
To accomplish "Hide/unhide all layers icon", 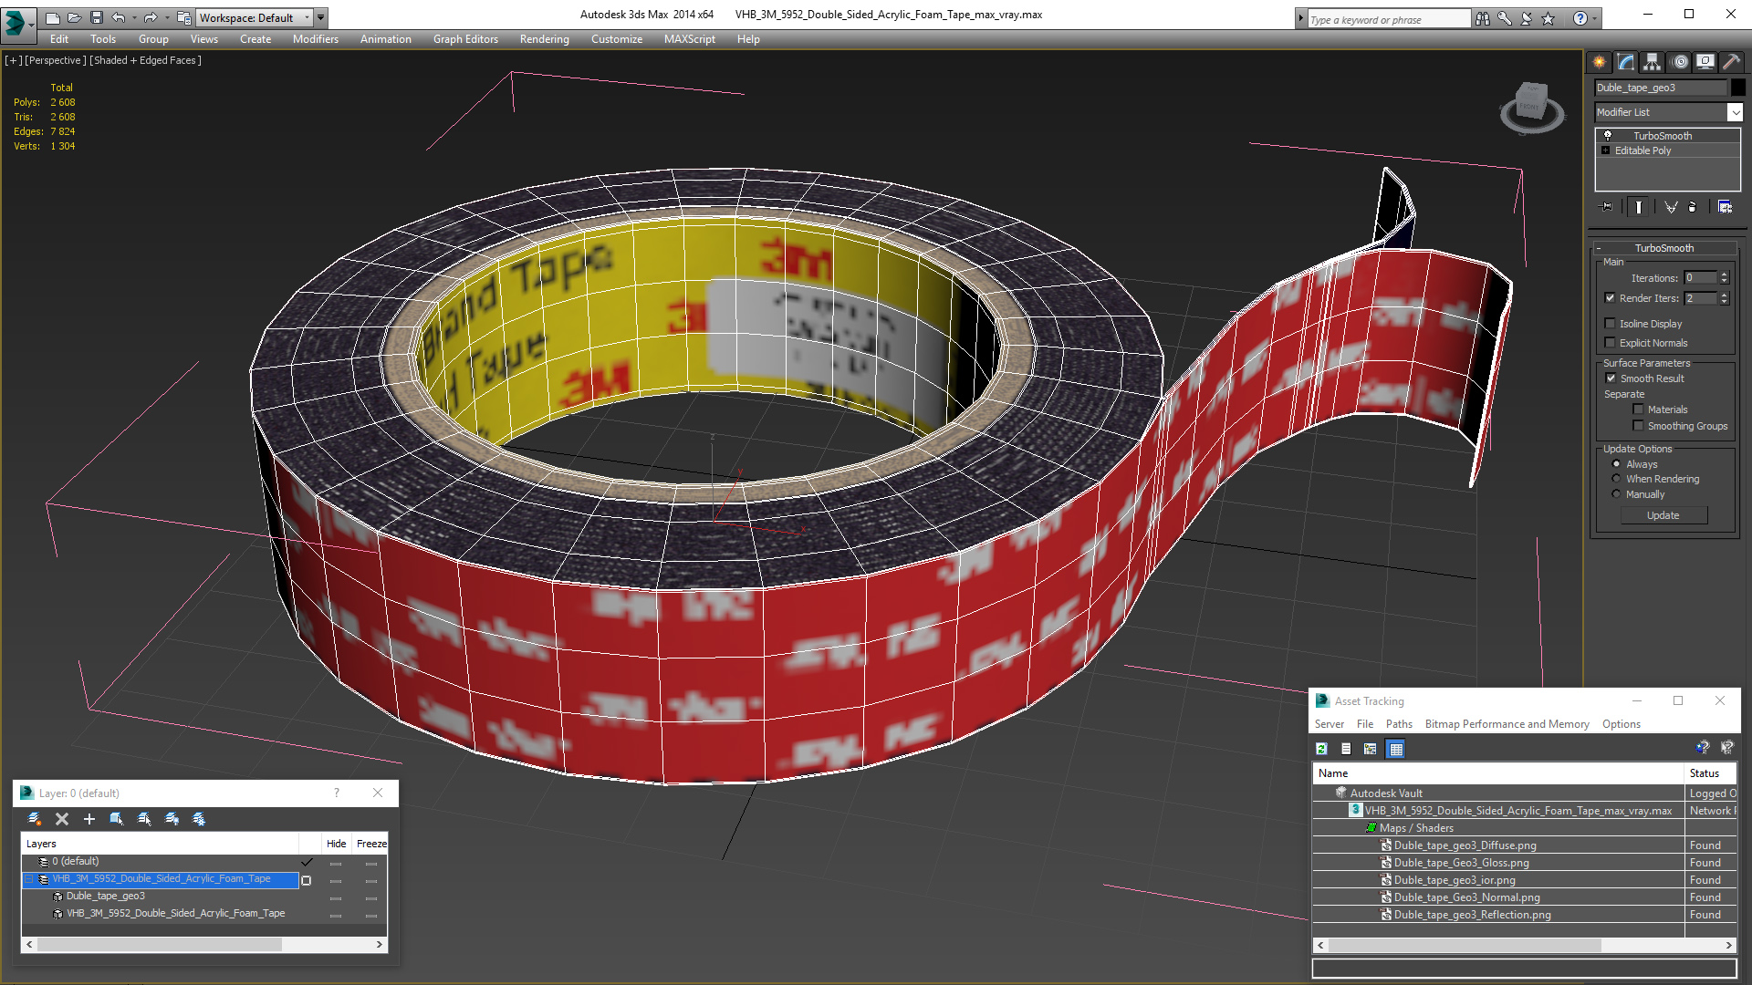I will click(x=172, y=819).
